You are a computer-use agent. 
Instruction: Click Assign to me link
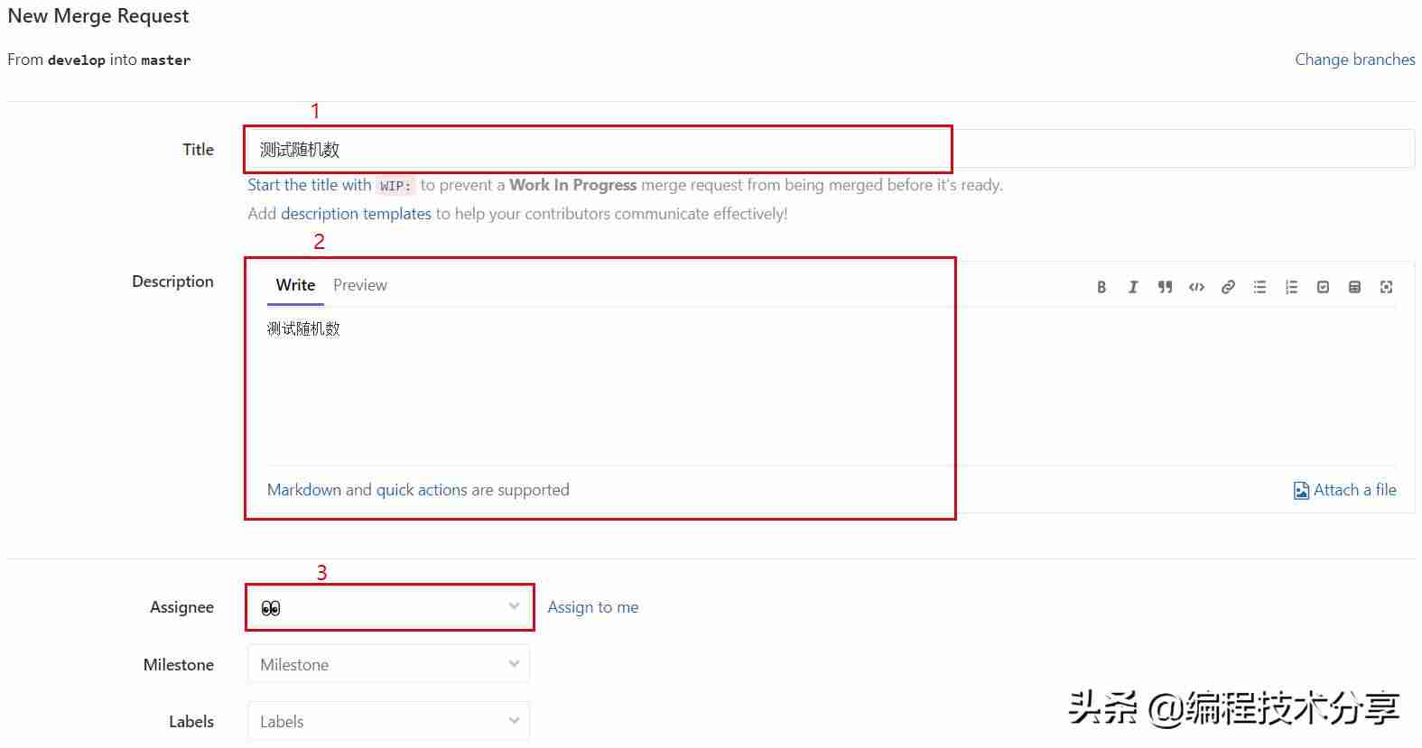(x=592, y=607)
